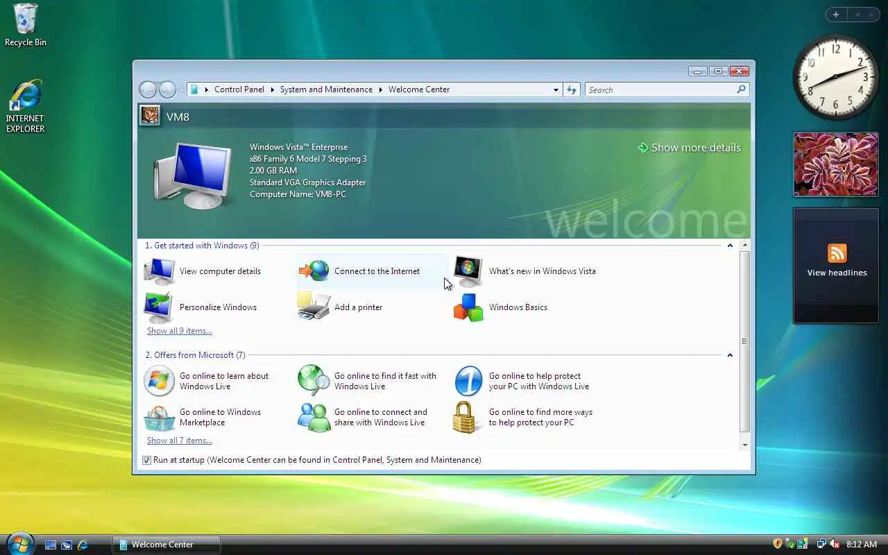
Task: Click Show desktop in Quick Launch
Action: [51, 545]
